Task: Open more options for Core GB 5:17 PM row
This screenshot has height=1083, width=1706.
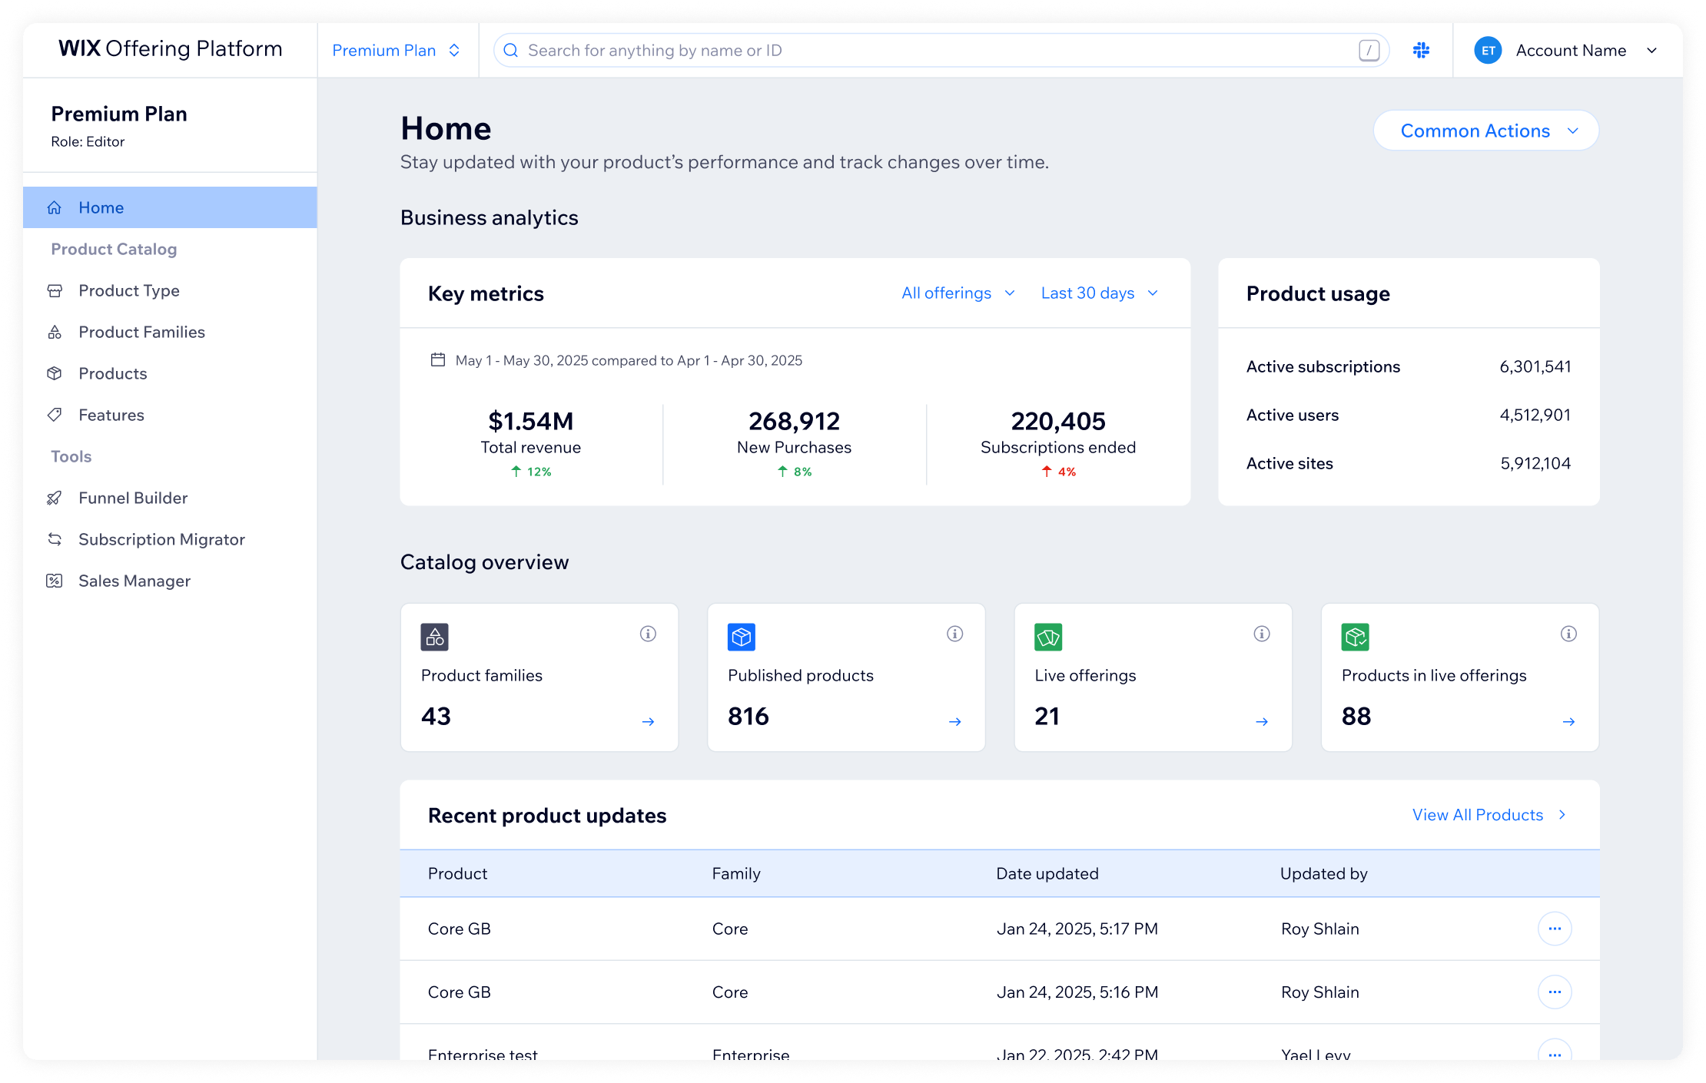Action: pyautogui.click(x=1555, y=929)
